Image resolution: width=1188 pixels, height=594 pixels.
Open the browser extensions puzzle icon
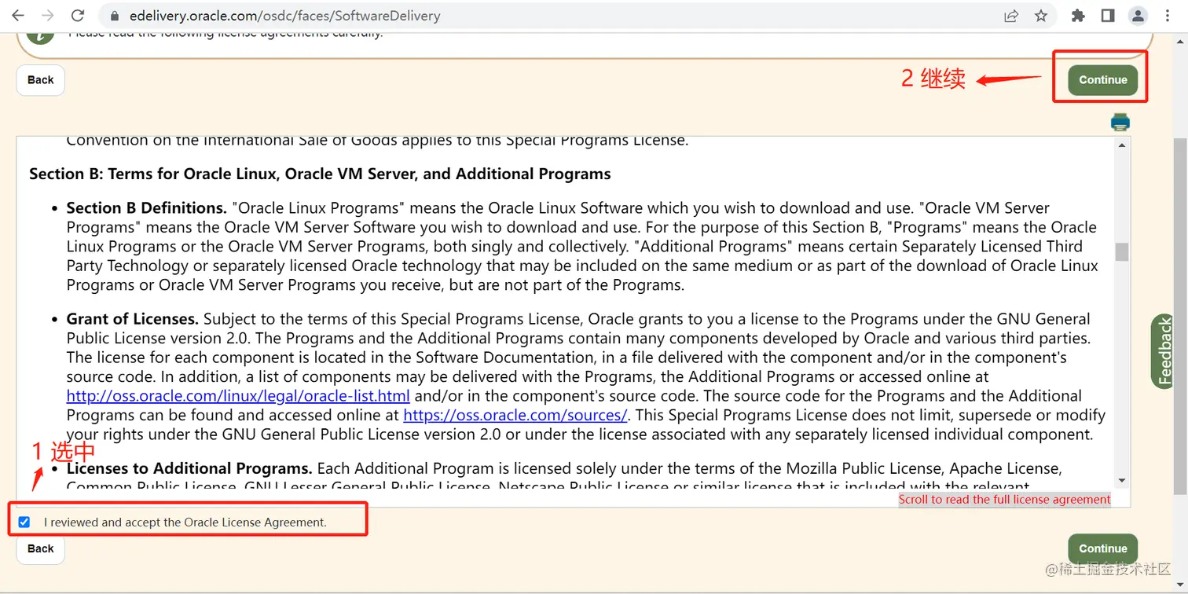1078,16
